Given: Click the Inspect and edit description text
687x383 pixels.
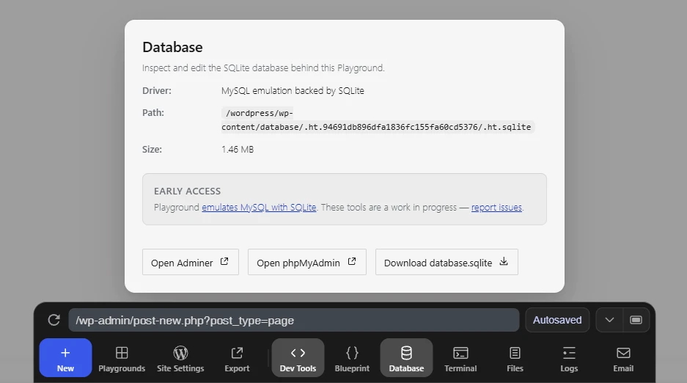Looking at the screenshot, I should pyautogui.click(x=263, y=68).
